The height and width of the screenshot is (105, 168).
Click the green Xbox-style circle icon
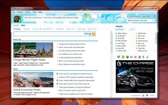pos(127,57)
